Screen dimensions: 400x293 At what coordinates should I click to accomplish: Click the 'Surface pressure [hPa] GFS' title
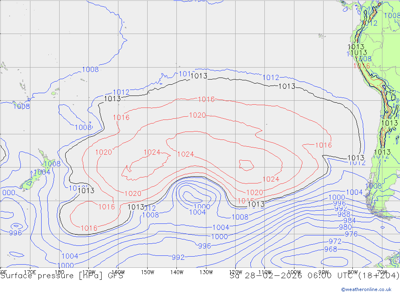coord(62,276)
